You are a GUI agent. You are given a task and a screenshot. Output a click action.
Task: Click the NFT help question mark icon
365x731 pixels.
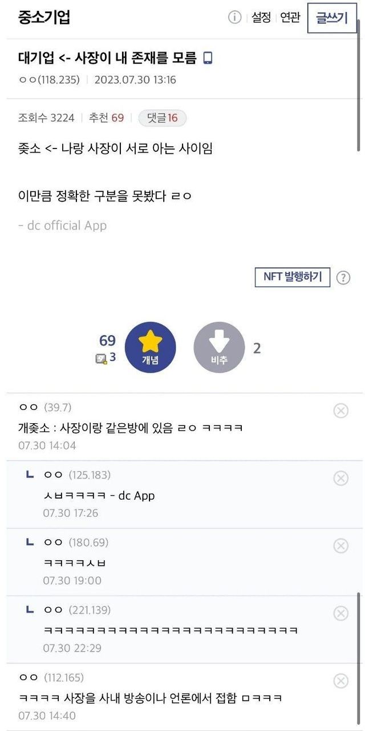tap(343, 278)
